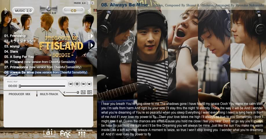
Task: Toggle the sequential play arrows icon
Action: (89, 92)
